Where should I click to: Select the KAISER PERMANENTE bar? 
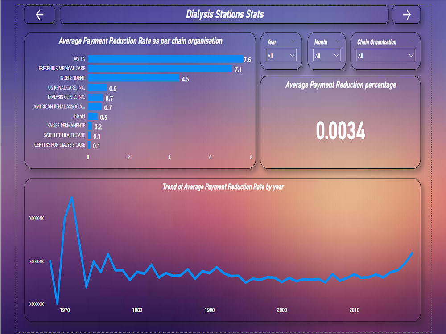[x=91, y=126]
